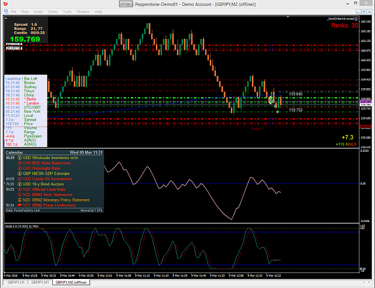The height and width of the screenshot is (288, 375).
Task: Click the 159.840 price level label
Action: pos(296,94)
